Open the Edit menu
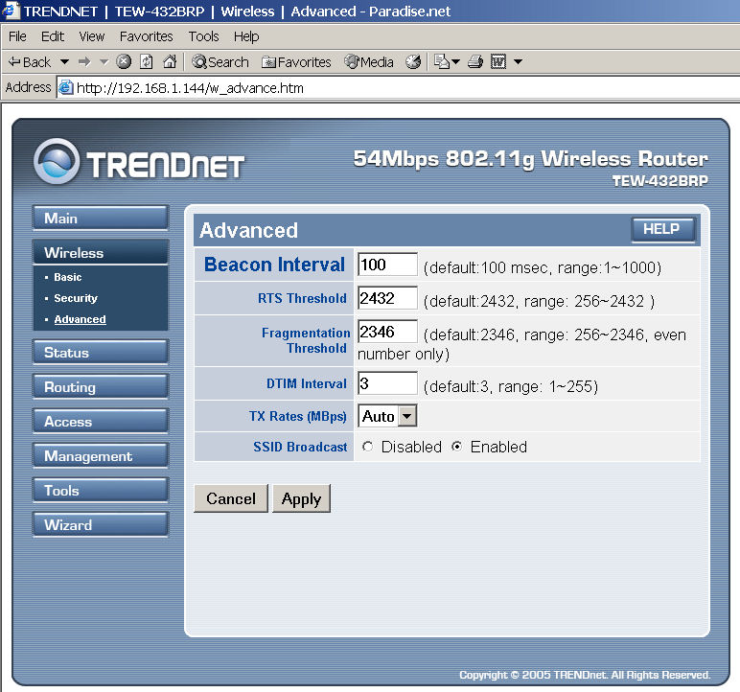The width and height of the screenshot is (740, 692). coord(53,36)
